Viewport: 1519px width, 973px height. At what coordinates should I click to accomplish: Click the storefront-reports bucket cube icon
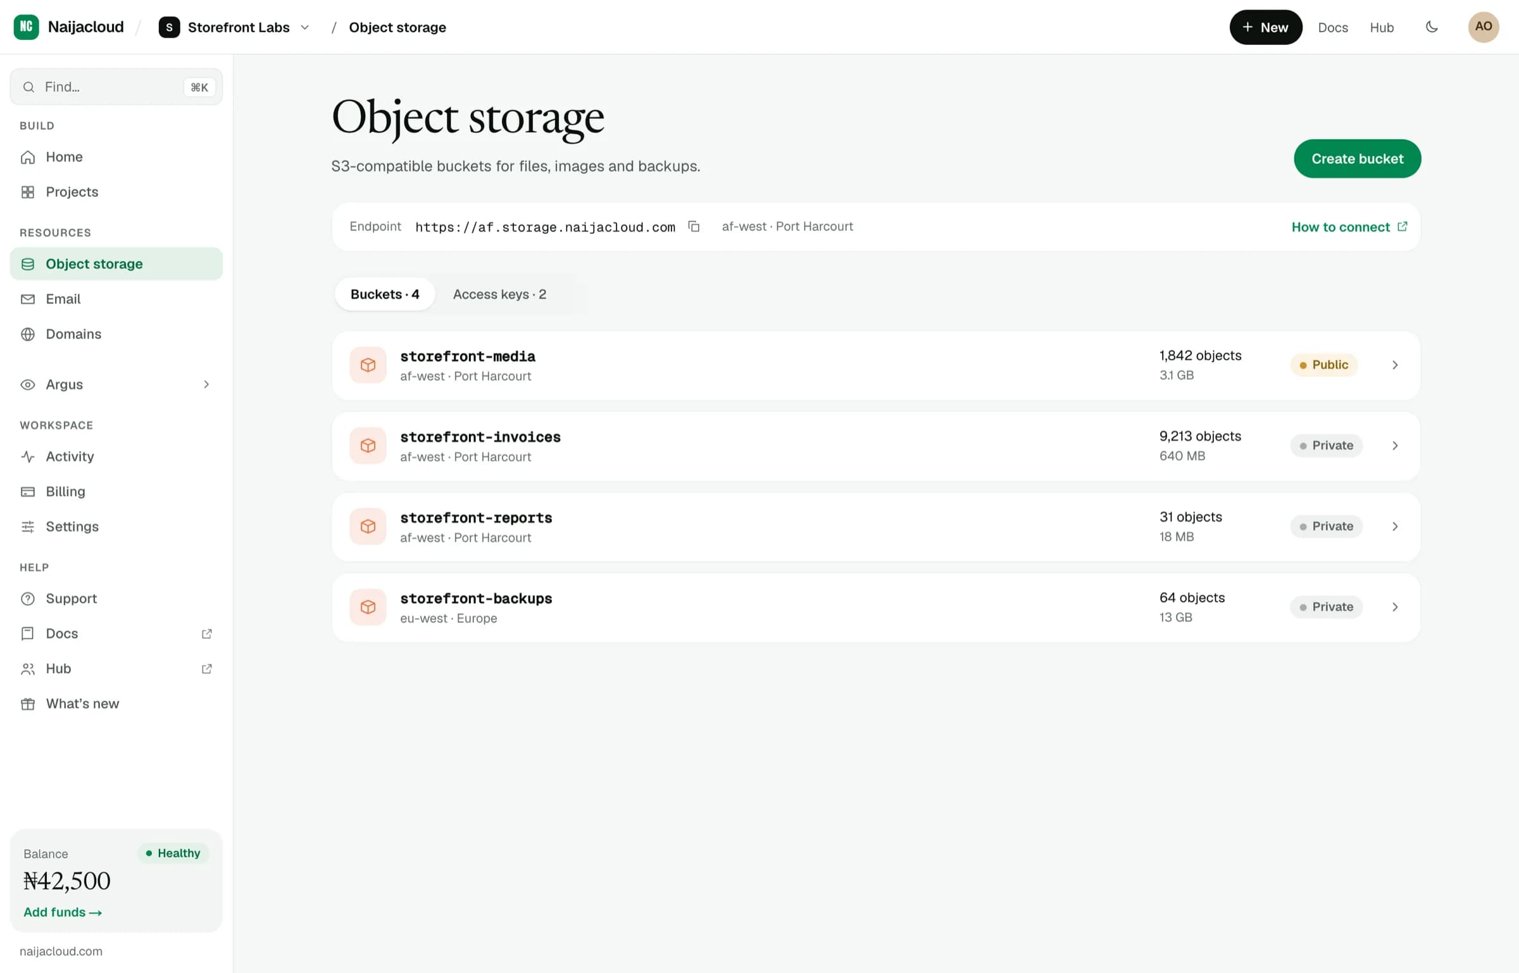(x=368, y=526)
